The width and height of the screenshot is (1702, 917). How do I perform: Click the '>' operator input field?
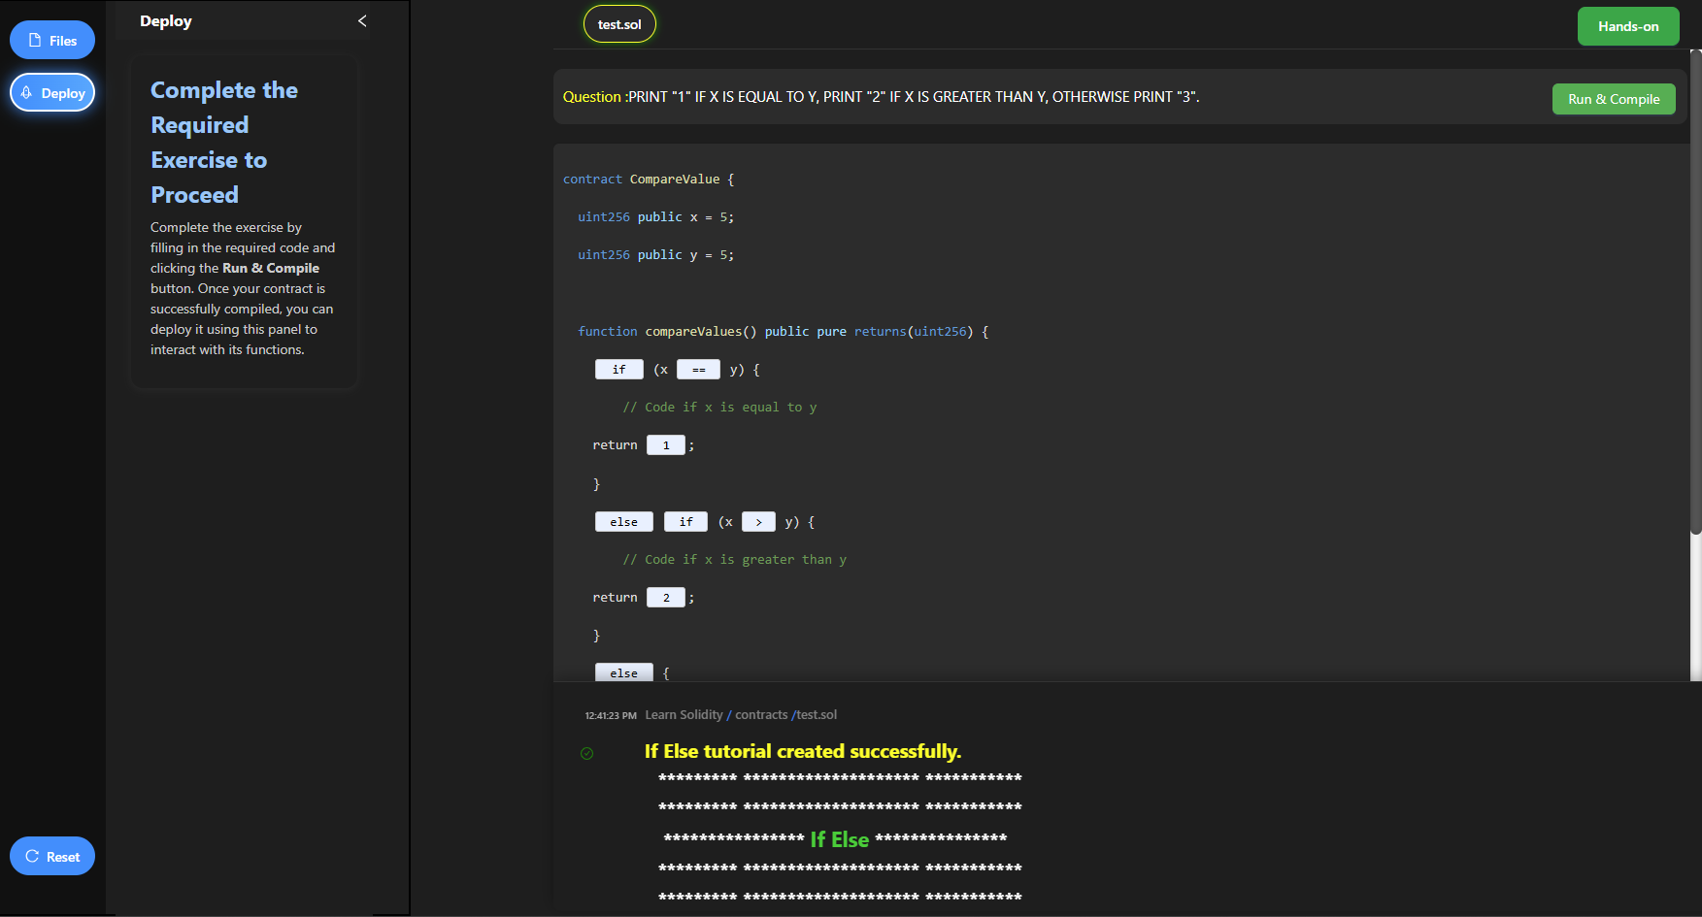pos(758,522)
